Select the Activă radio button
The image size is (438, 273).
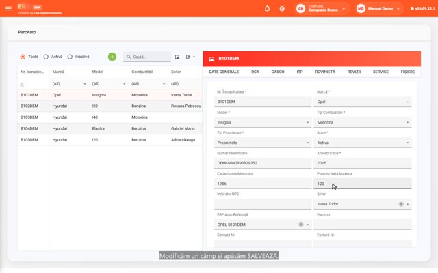pyautogui.click(x=46, y=57)
